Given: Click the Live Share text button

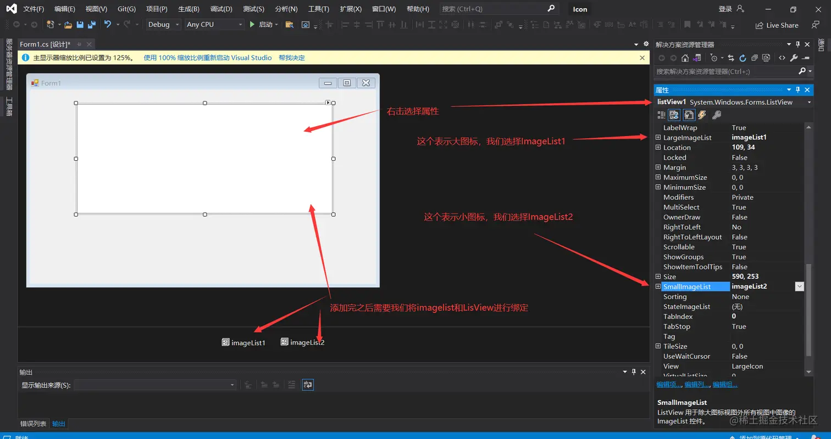Looking at the screenshot, I should [782, 25].
